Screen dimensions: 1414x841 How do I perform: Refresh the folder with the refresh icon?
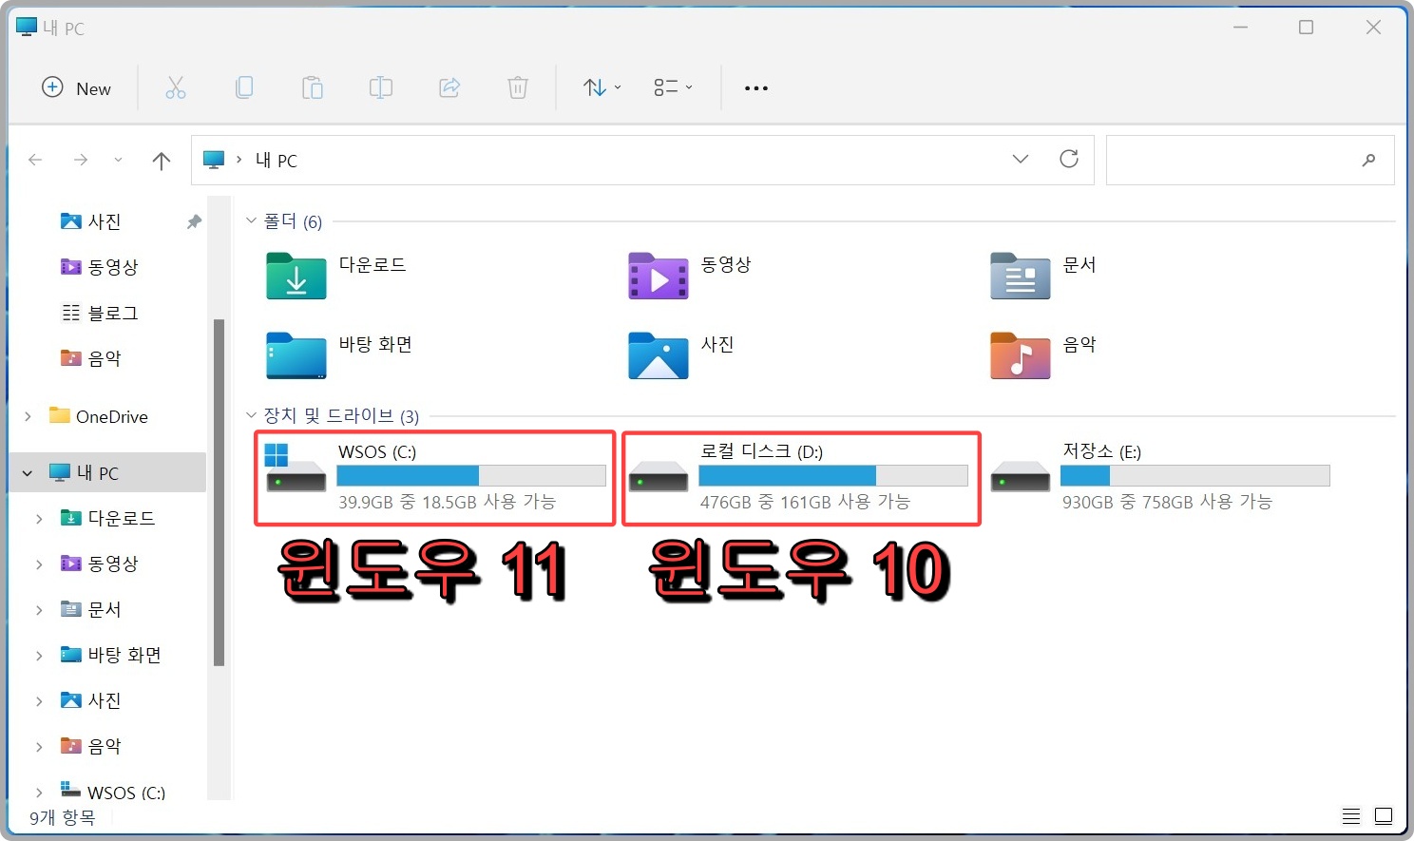click(1069, 159)
